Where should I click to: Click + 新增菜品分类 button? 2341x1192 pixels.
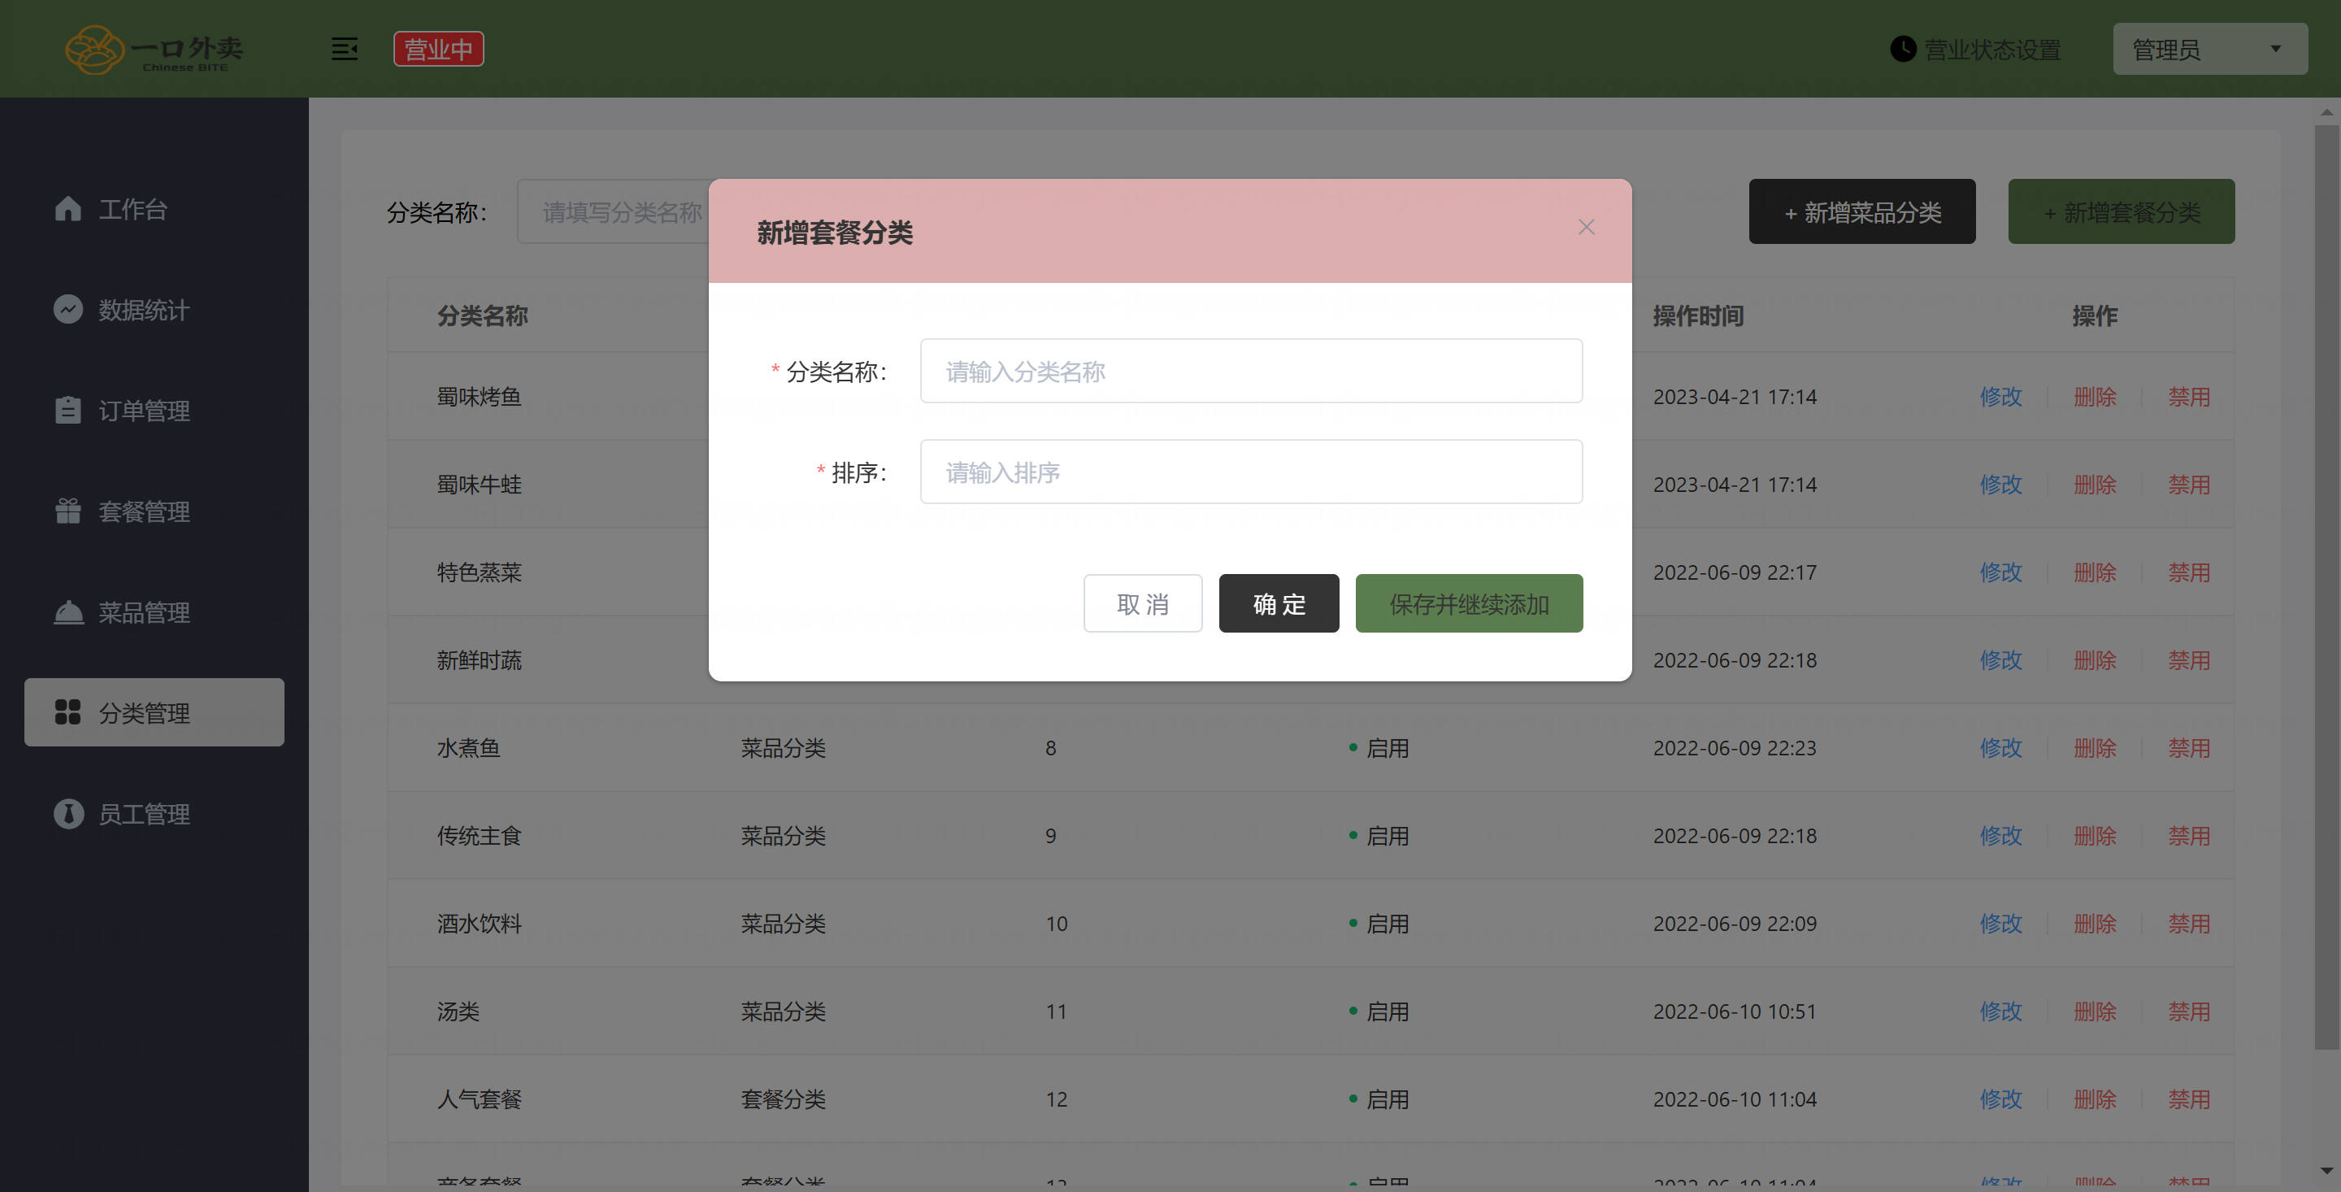(x=1861, y=212)
